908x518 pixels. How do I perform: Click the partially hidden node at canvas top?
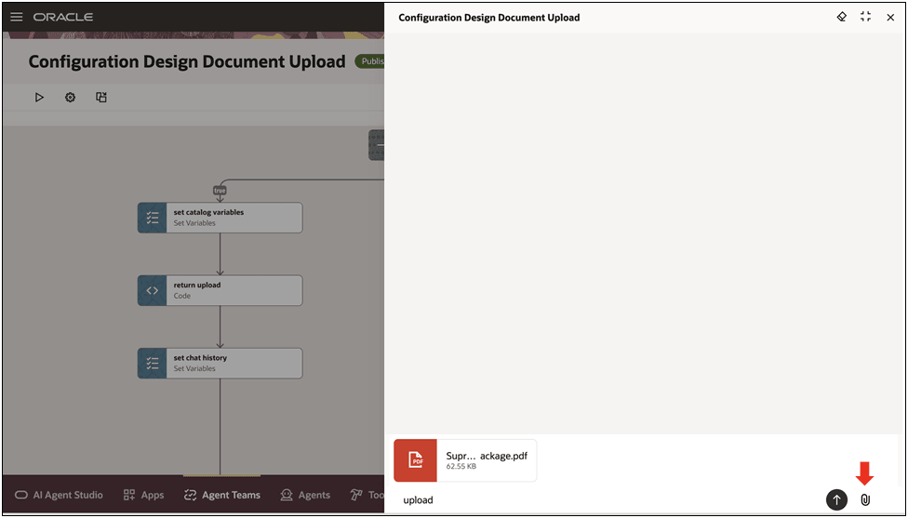coord(377,145)
